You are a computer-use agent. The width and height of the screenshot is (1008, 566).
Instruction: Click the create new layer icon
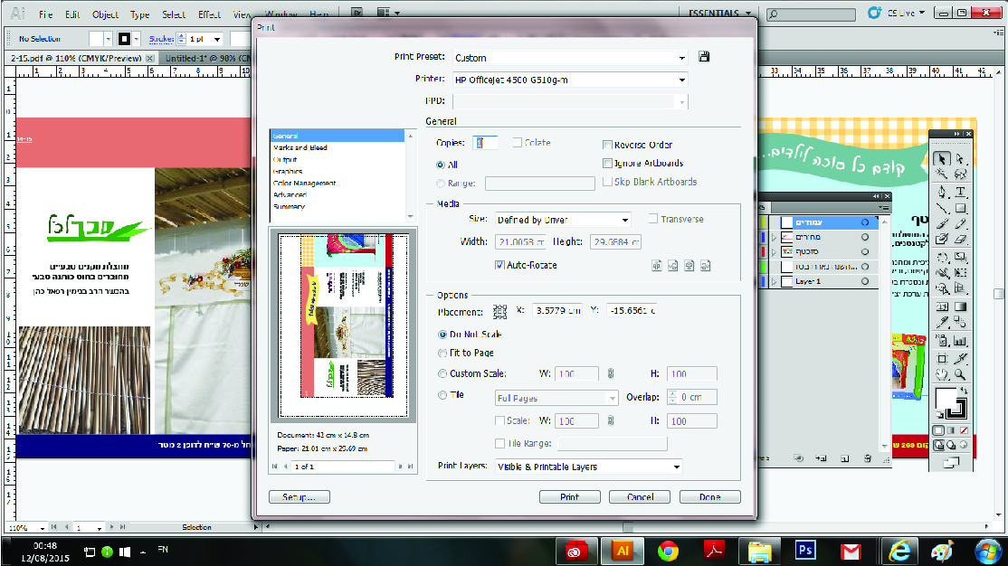pos(845,458)
